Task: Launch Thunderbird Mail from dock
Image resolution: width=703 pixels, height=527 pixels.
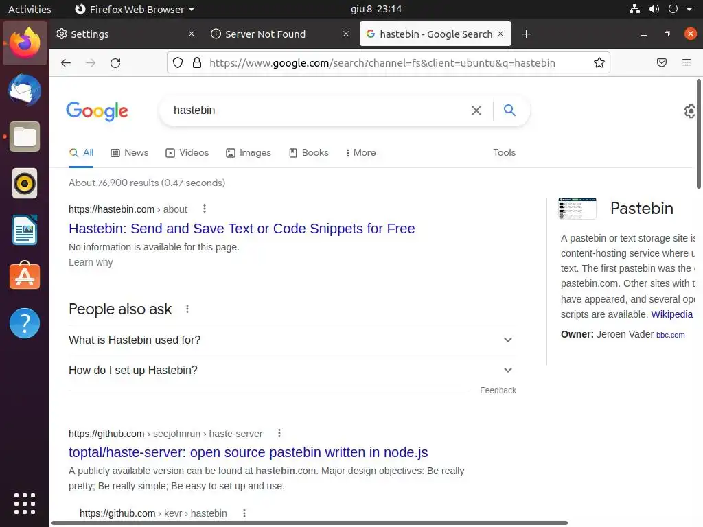Action: click(x=25, y=90)
